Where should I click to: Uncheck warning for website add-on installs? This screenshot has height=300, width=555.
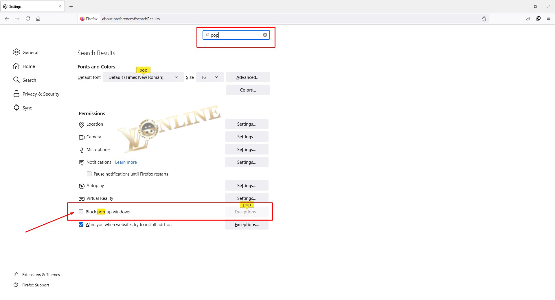(x=81, y=224)
